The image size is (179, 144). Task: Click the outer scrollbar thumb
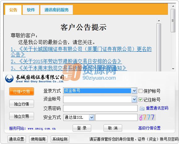coord(173,21)
